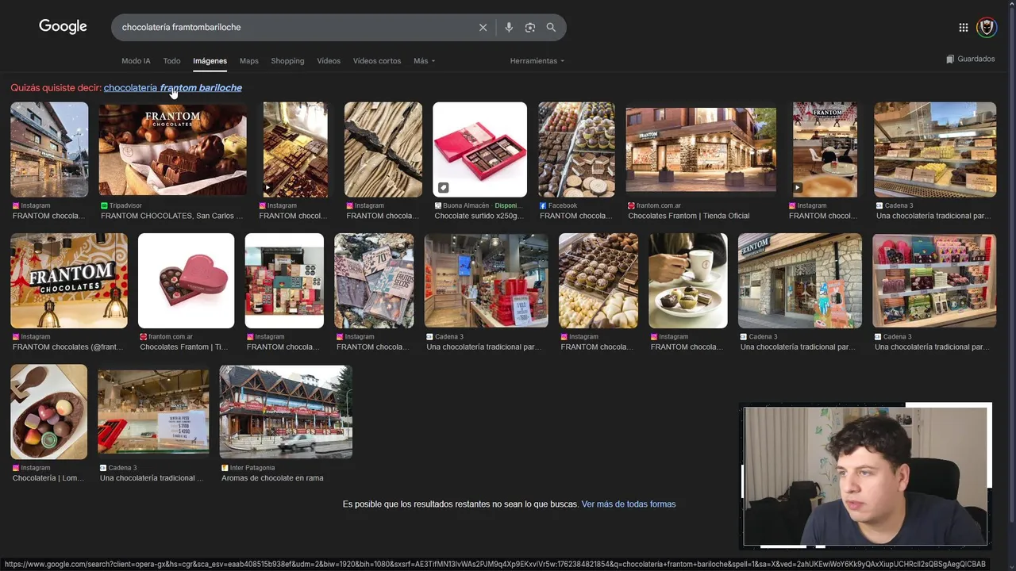Open the Google account avatar
Image resolution: width=1016 pixels, height=571 pixels.
986,27
